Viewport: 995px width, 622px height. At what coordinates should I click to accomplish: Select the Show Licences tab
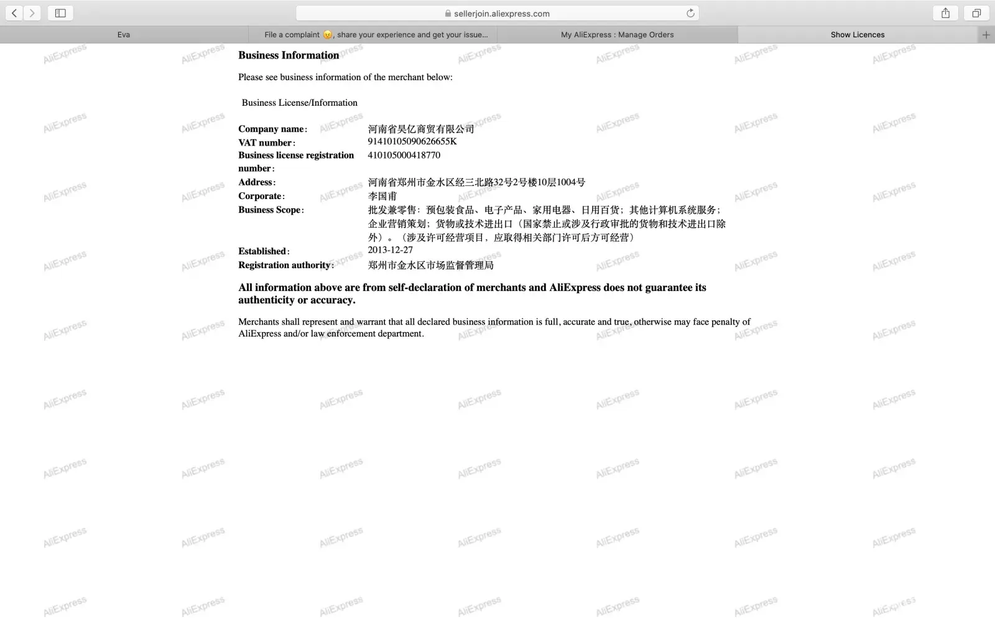coord(858,35)
